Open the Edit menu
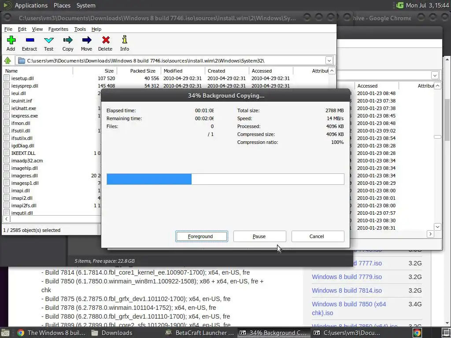Image resolution: width=451 pixels, height=338 pixels. click(22, 29)
